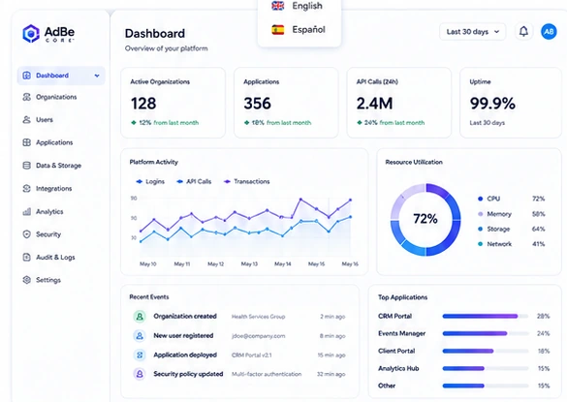This screenshot has height=402, width=567.
Task: Click the Organization created event title
Action: 185,317
